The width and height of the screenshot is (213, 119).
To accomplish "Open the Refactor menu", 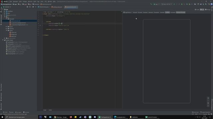I will [x=30, y=1].
